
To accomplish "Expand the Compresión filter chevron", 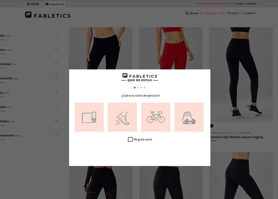I will click(x=56, y=135).
